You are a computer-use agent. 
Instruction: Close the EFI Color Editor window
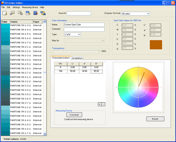coord(173,3)
